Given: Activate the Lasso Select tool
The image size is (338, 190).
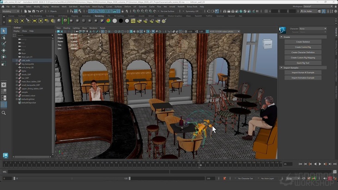Looking at the screenshot, I should click(x=4, y=37).
